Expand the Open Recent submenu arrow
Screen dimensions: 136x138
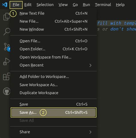point(90,65)
